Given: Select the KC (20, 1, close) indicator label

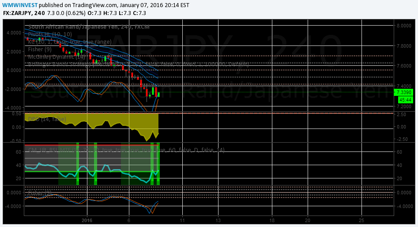Looking at the screenshot, I should tap(70, 42).
